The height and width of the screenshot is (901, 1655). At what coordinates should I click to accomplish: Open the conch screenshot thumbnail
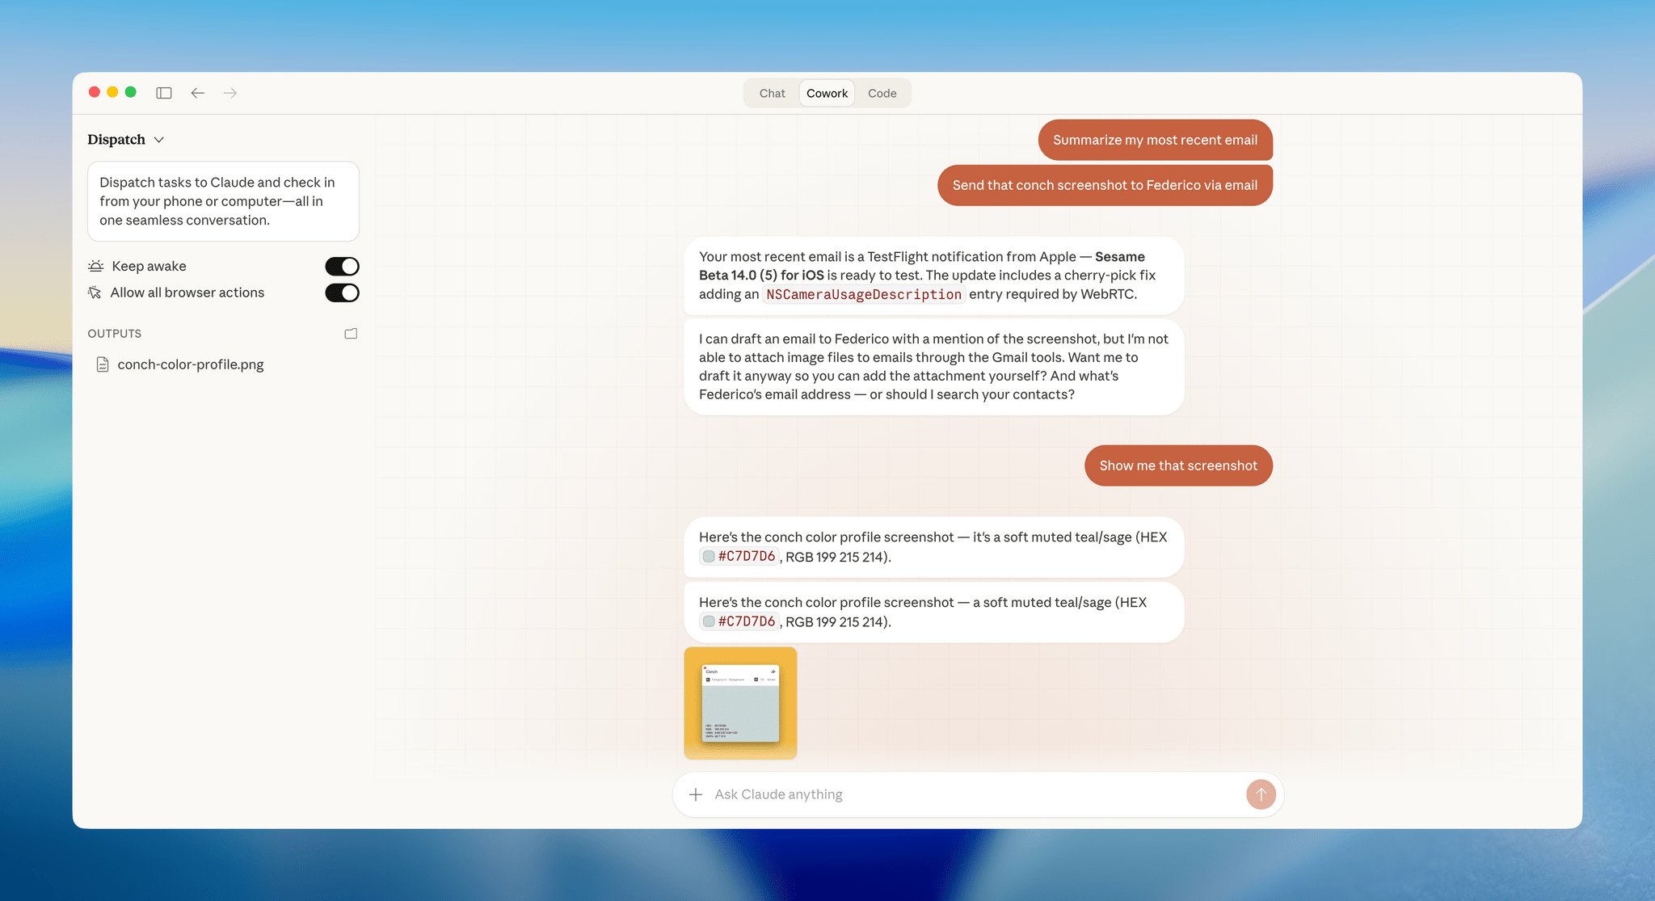click(x=739, y=702)
